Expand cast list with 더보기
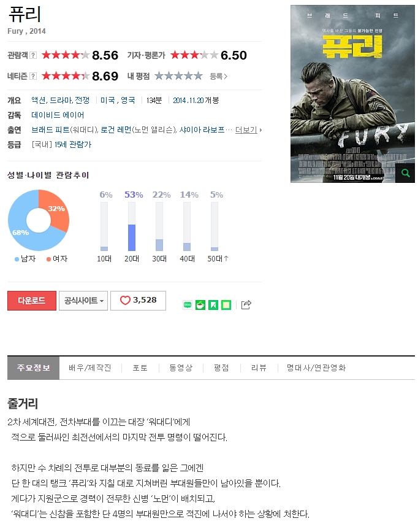The width and height of the screenshot is (418, 521). point(248,130)
